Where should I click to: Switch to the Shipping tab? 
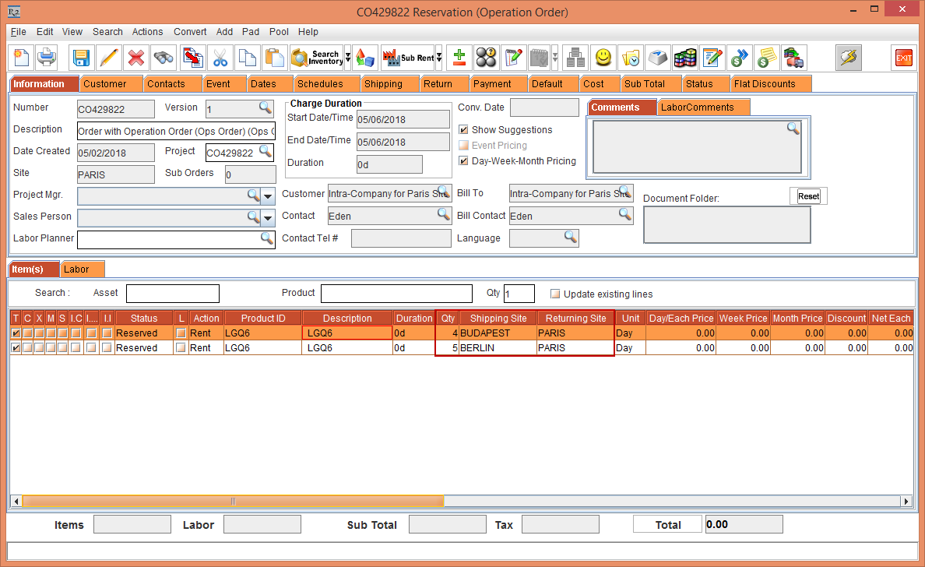coord(383,84)
